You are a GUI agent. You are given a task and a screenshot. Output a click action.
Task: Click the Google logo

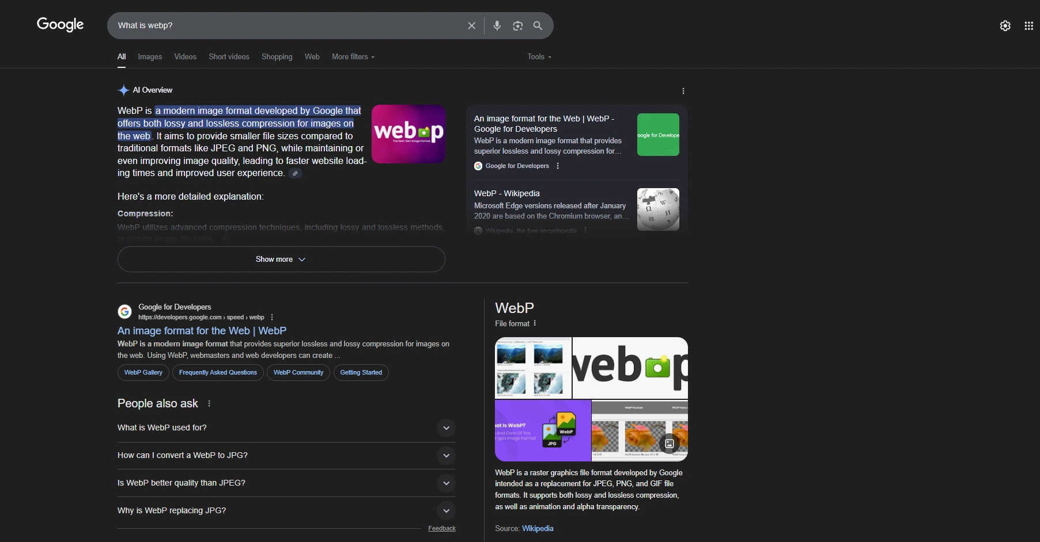60,25
